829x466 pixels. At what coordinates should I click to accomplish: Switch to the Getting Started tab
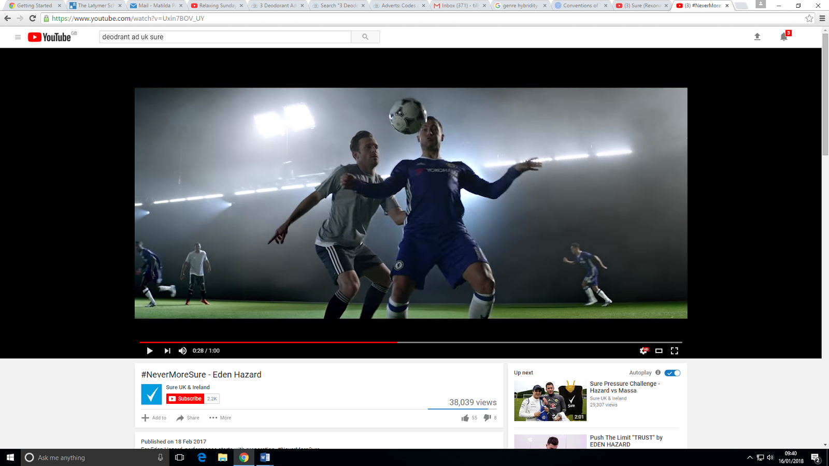[x=34, y=6]
